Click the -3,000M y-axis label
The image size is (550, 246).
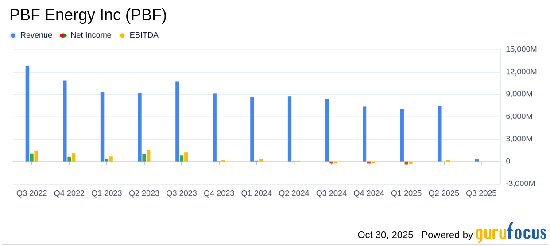pyautogui.click(x=521, y=184)
